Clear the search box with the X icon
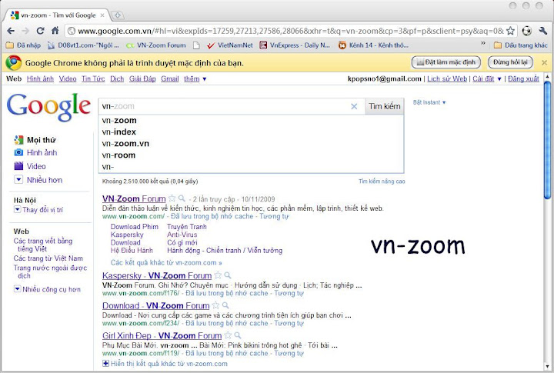 [x=354, y=106]
